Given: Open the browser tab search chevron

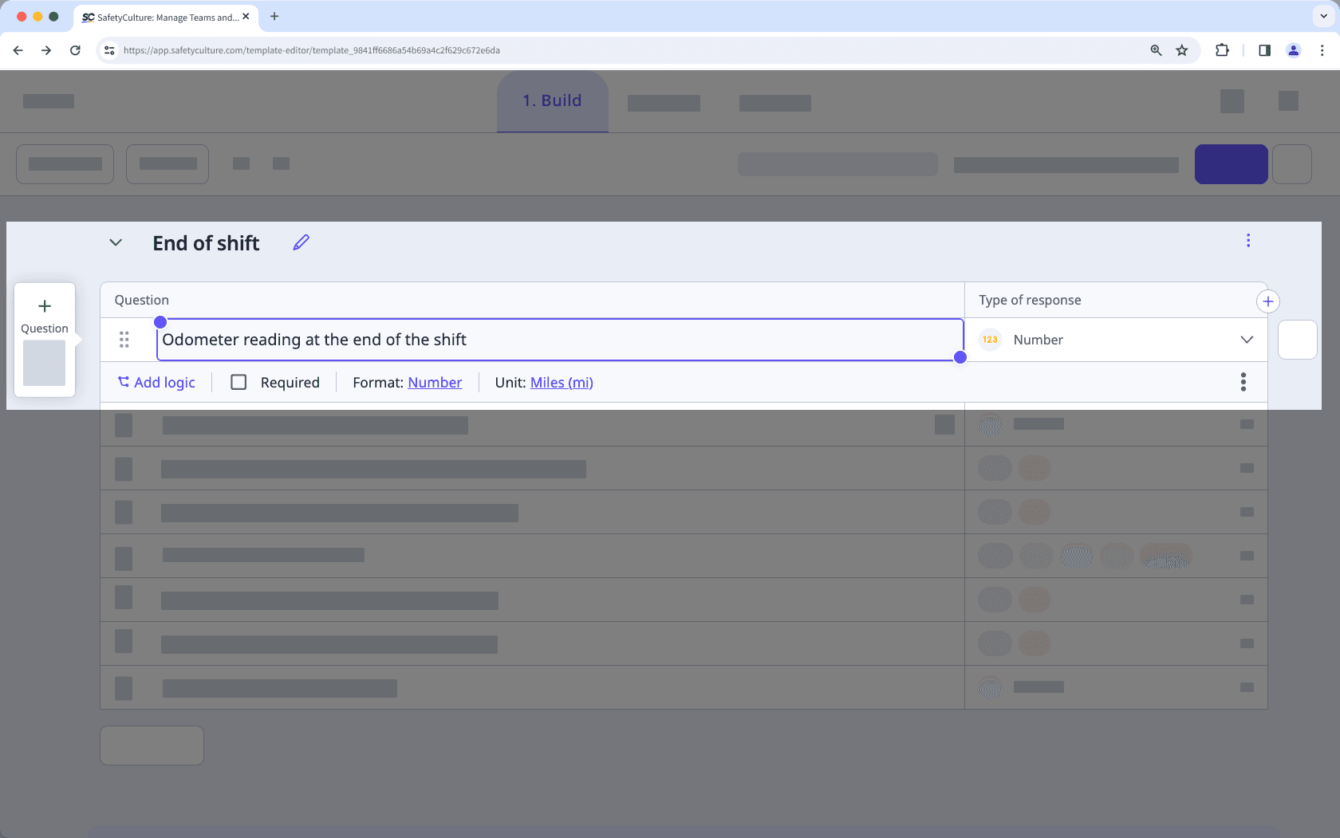Looking at the screenshot, I should coord(1322,16).
